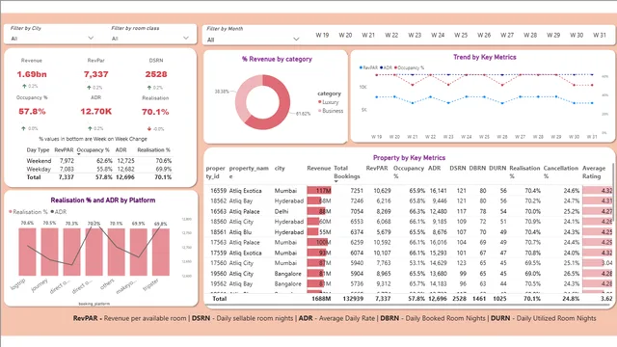The image size is (617, 347).
Task: Click property row 18560 Atliq City
Action: 409,222
